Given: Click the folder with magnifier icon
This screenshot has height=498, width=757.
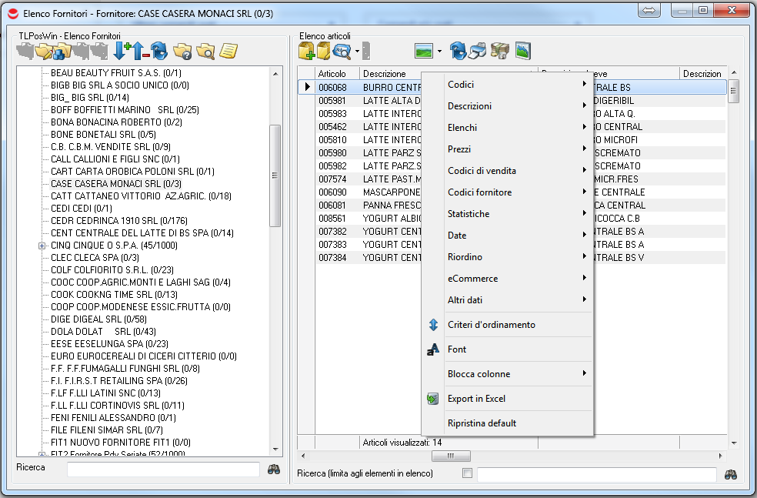Looking at the screenshot, I should (x=205, y=52).
